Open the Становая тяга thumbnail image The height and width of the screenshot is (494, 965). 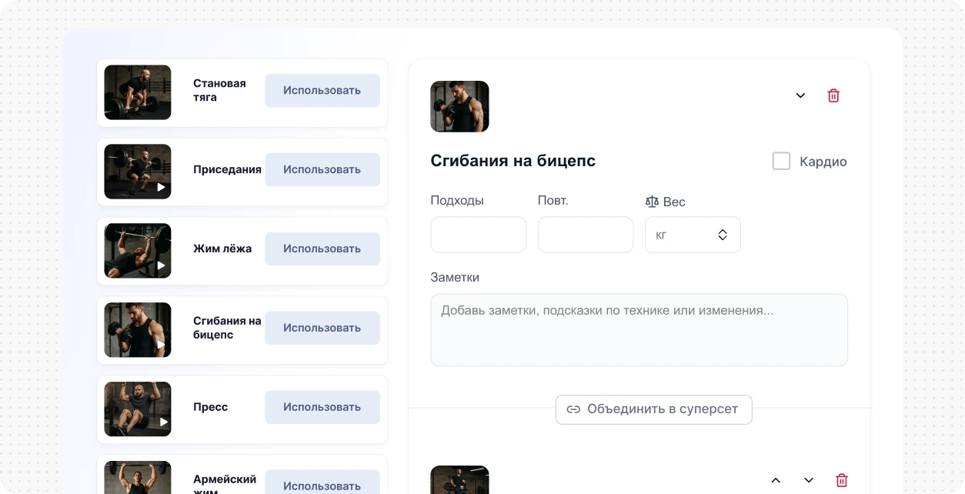point(138,92)
